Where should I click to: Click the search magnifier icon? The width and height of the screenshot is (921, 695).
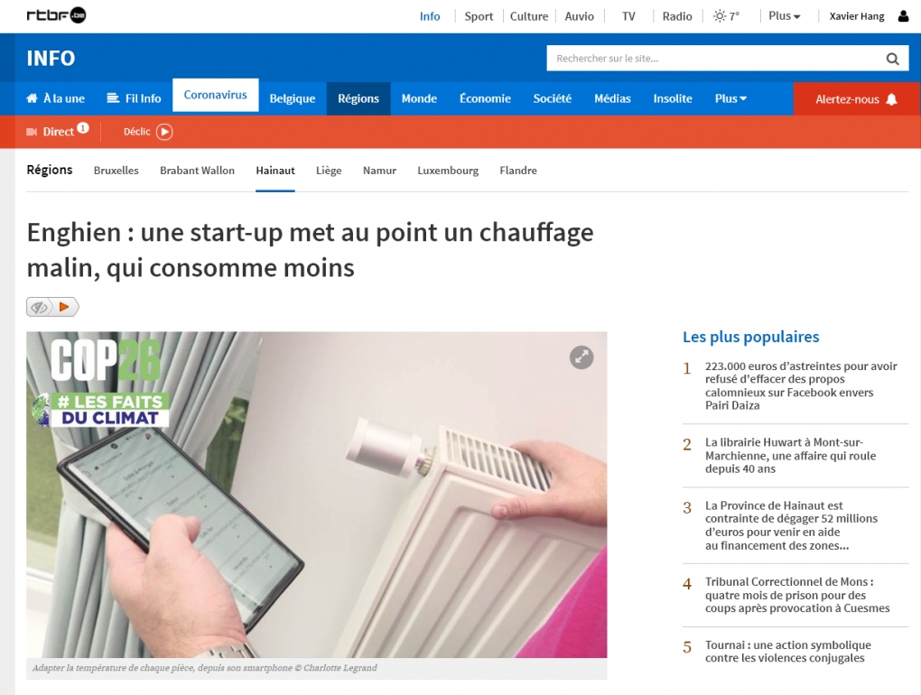click(x=892, y=59)
